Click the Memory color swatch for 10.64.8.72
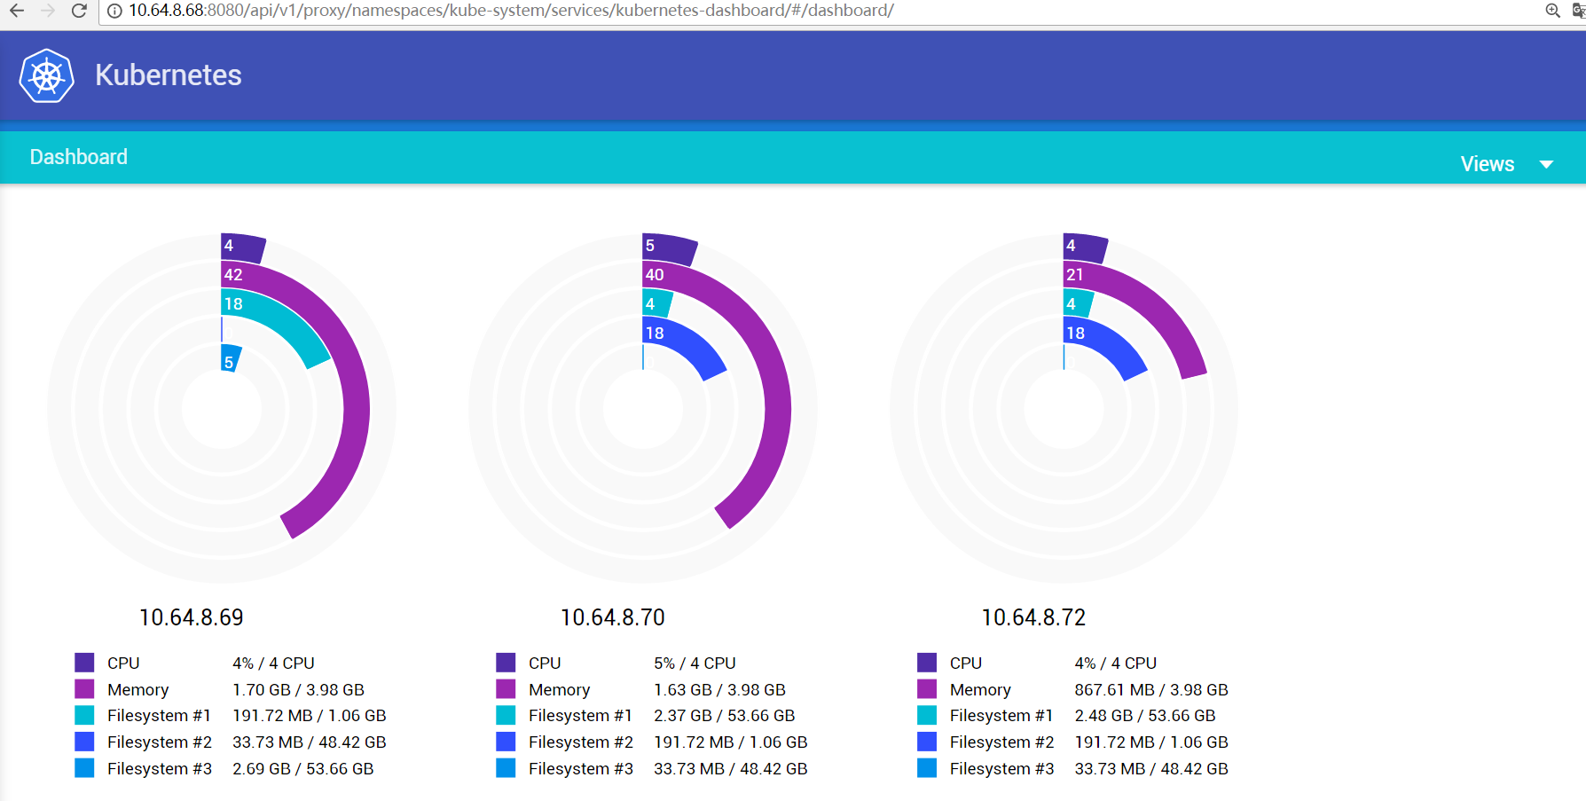Image resolution: width=1586 pixels, height=801 pixels. pyautogui.click(x=927, y=689)
